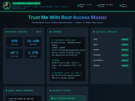Click the Quick Admin Commands panel title
Image resolution: width=135 pixels, height=101 pixels.
click(21, 91)
